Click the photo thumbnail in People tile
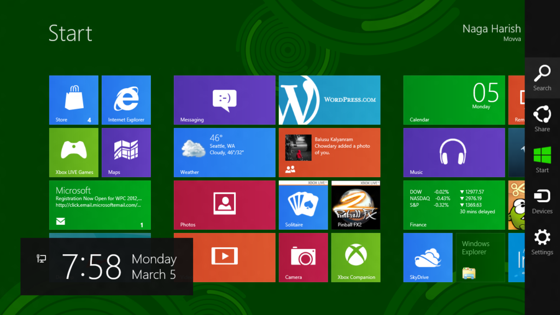 click(x=298, y=148)
